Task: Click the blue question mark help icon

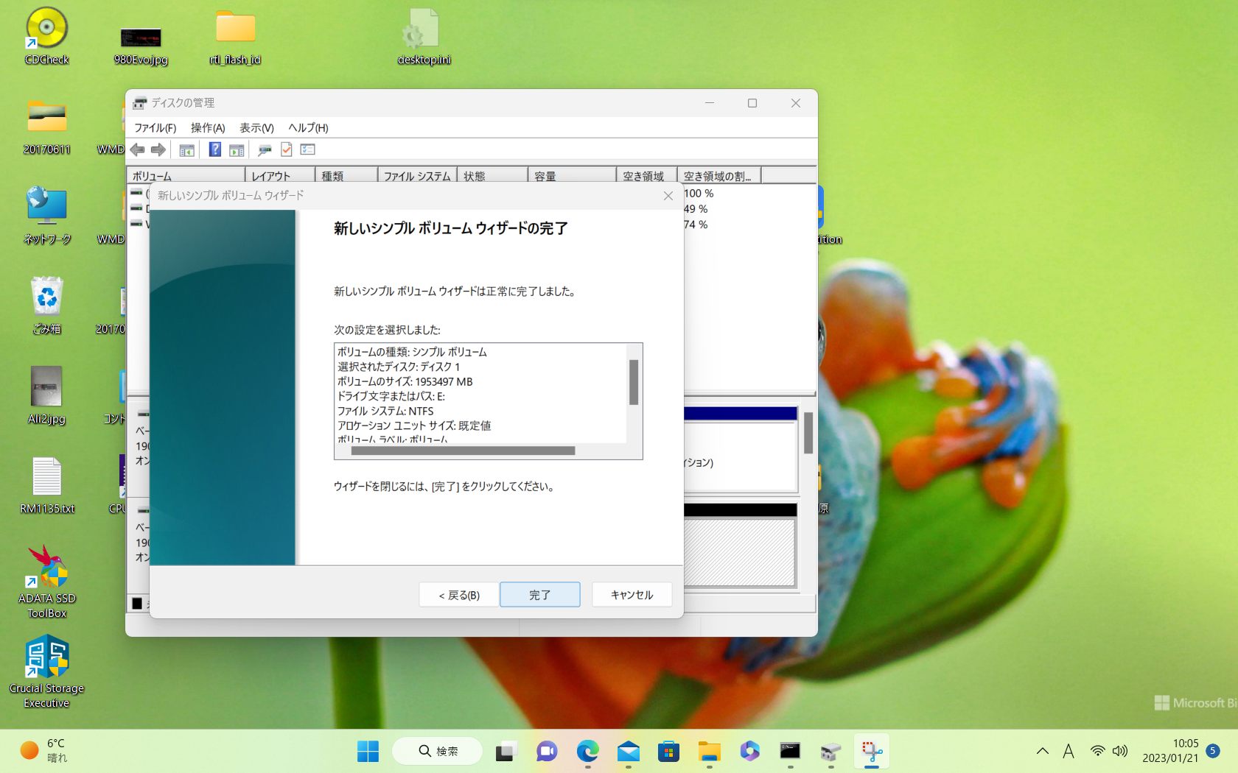Action: [214, 150]
